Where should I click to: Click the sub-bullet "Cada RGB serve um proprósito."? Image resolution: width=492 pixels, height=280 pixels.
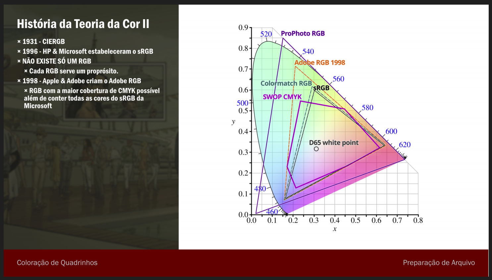tap(73, 71)
